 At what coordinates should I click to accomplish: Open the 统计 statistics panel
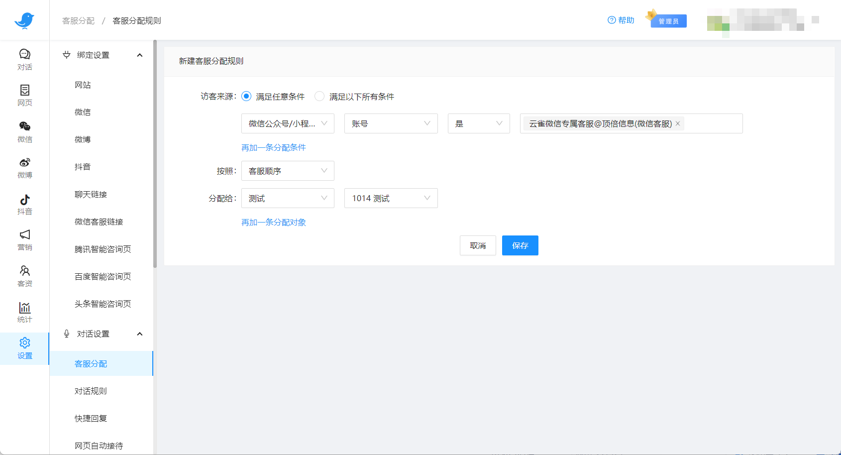pyautogui.click(x=24, y=312)
